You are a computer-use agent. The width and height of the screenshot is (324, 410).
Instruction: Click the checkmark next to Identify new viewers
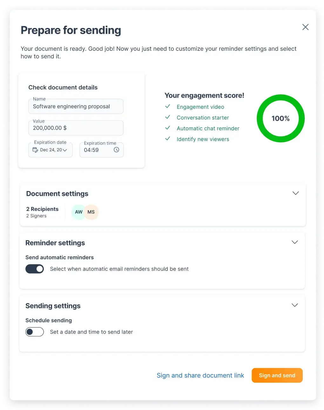click(x=167, y=139)
